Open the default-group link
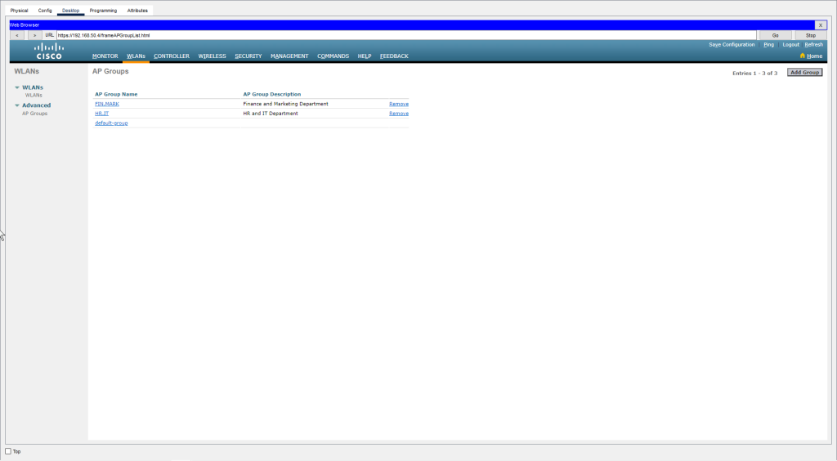This screenshot has width=837, height=461. 111,123
